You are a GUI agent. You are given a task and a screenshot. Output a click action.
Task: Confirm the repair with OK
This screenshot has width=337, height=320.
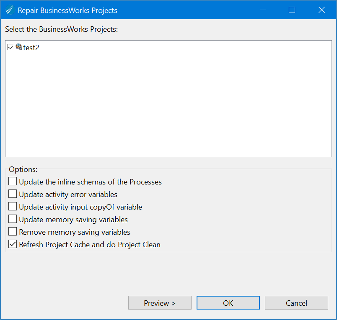228,302
